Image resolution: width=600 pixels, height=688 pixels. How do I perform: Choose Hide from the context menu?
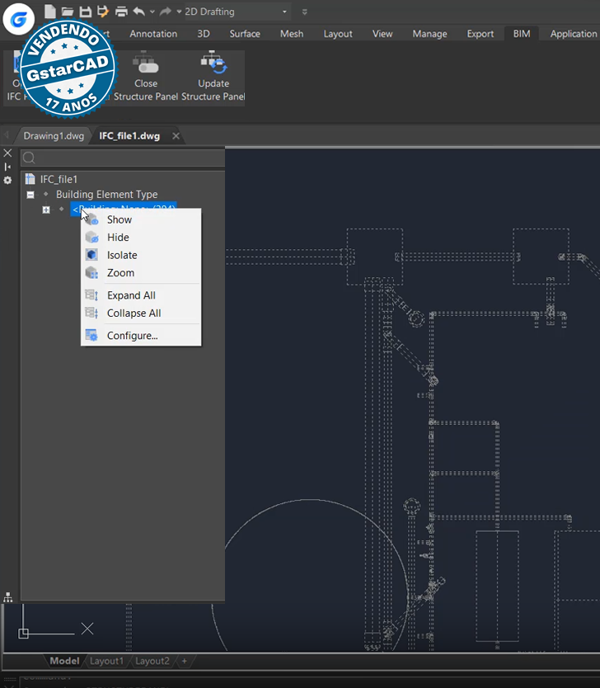click(141, 238)
